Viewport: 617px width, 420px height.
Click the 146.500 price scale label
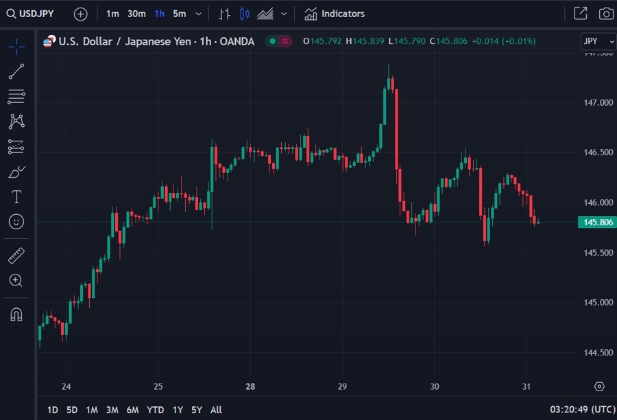coord(598,152)
